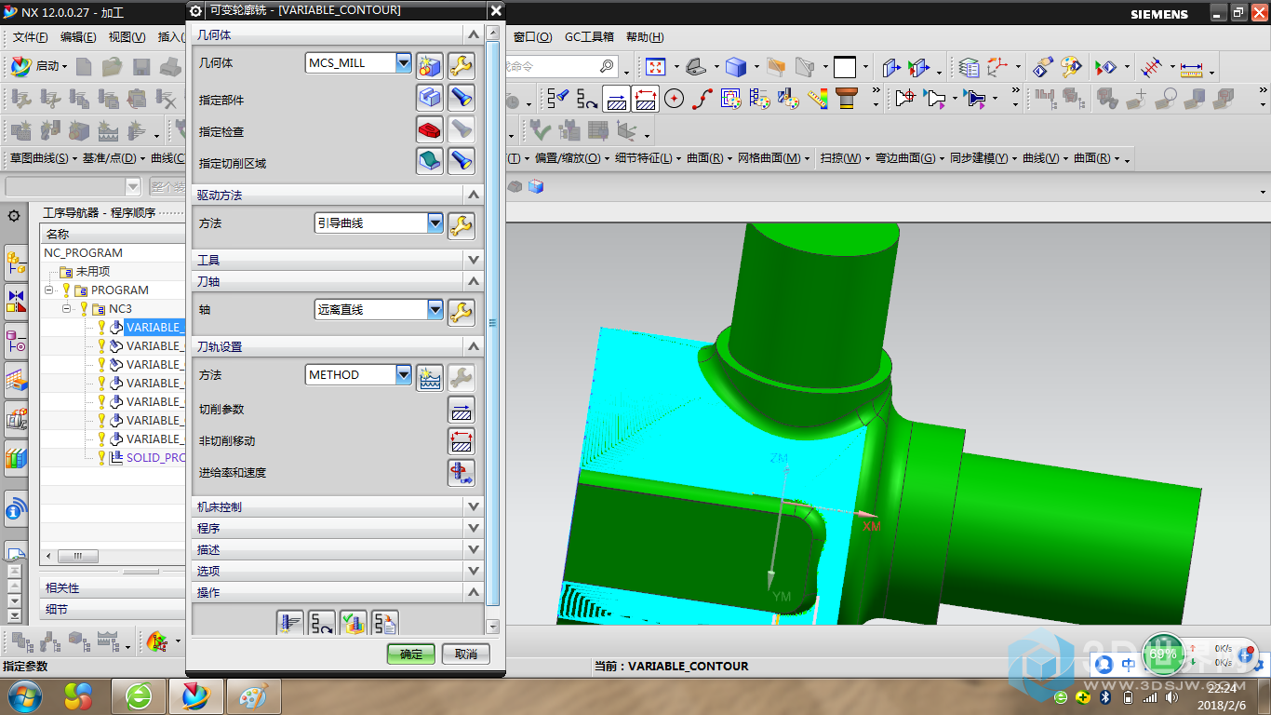Display cut area flashlight for 指定切削区域
This screenshot has width=1271, height=715.
462,161
